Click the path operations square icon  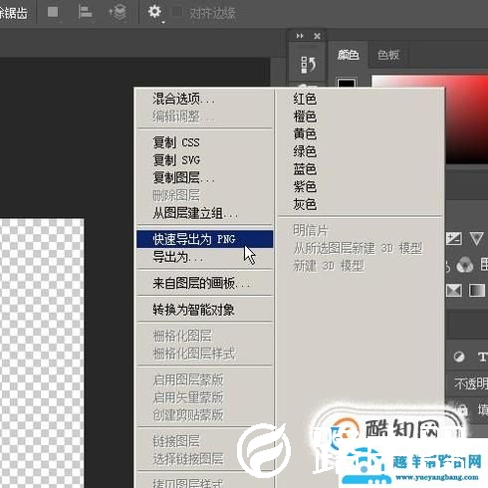pos(53,12)
